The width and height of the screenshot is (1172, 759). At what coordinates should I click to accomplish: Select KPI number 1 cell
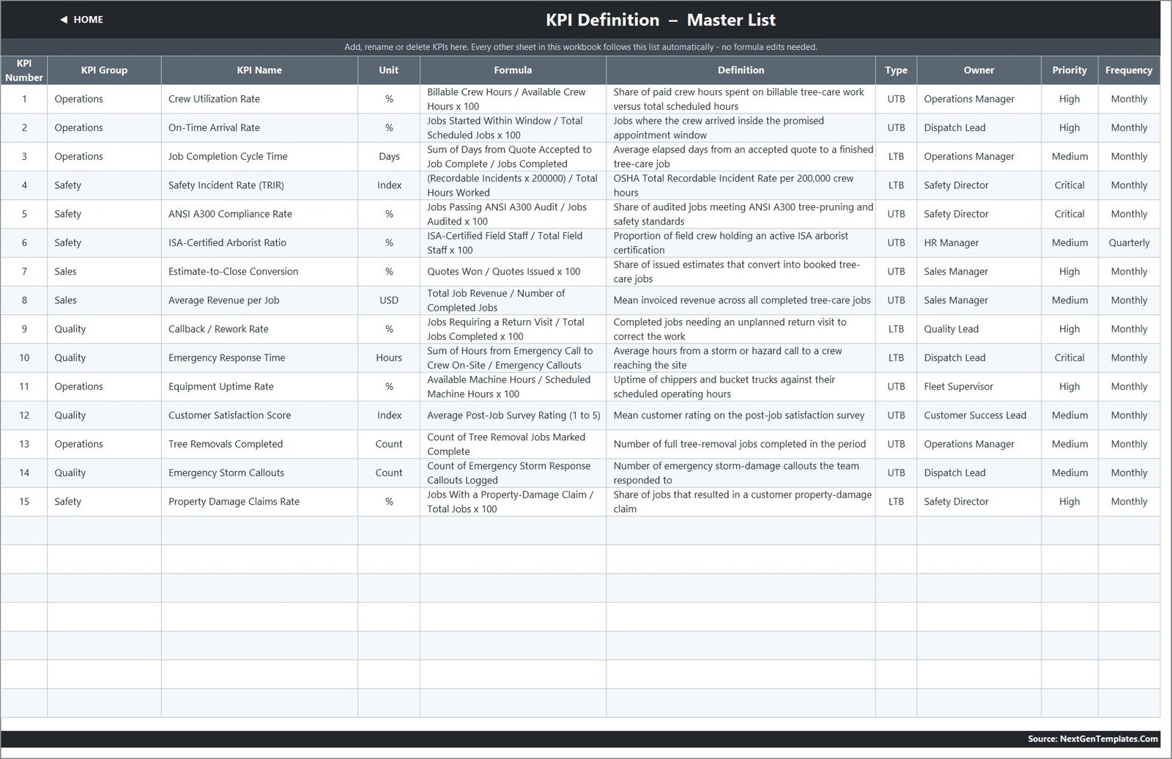click(x=24, y=99)
